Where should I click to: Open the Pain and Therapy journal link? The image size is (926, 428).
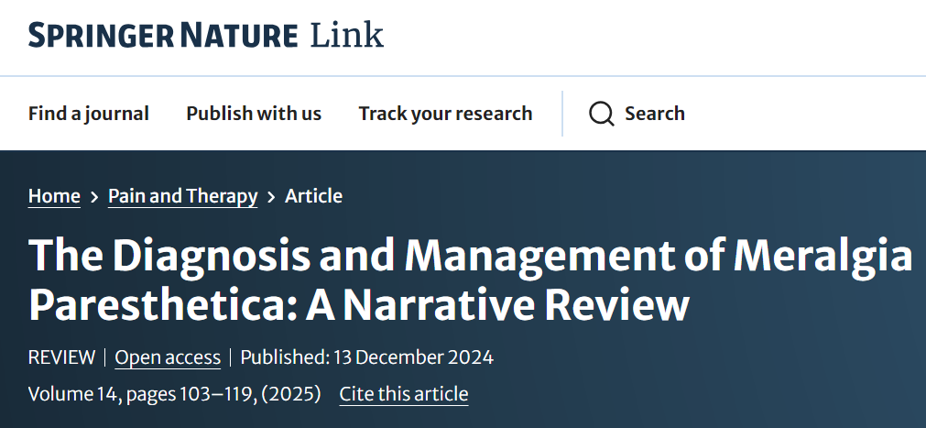click(x=182, y=196)
